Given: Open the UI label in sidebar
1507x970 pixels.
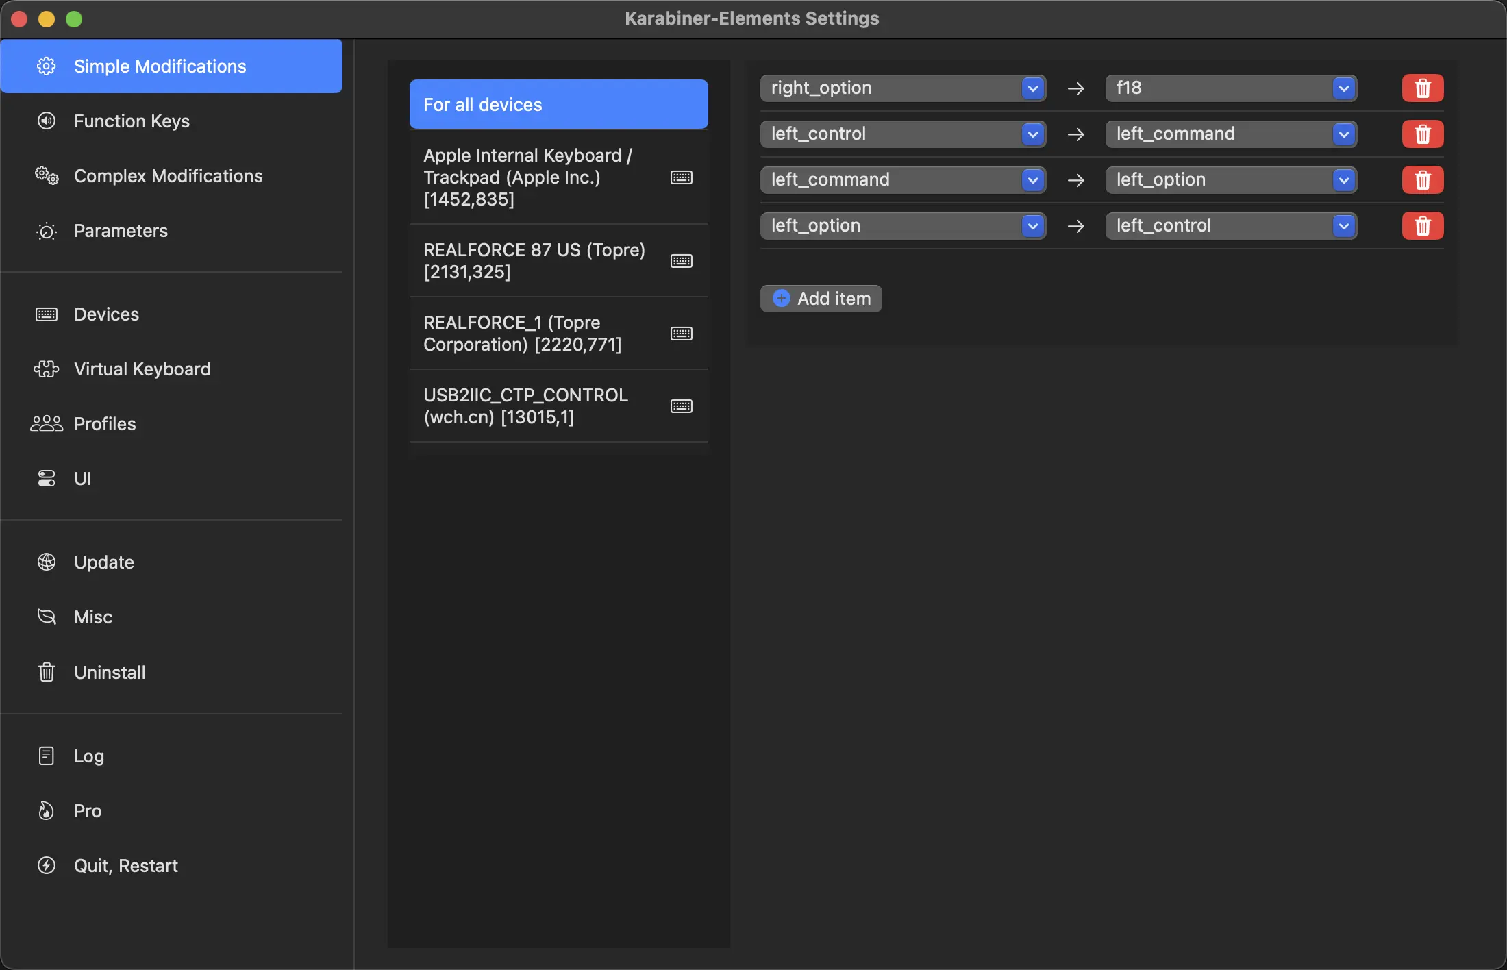Looking at the screenshot, I should tap(82, 479).
